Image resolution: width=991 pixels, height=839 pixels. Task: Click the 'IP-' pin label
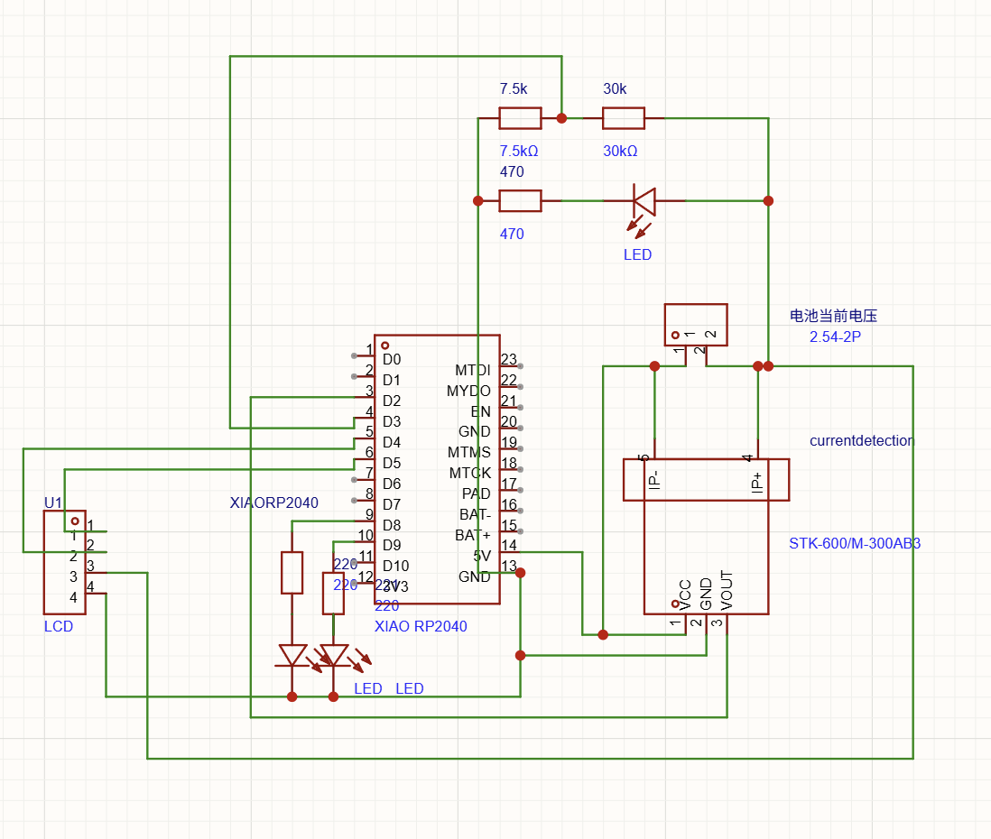coord(654,481)
